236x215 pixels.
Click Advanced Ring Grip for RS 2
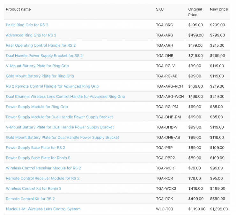click(31, 35)
